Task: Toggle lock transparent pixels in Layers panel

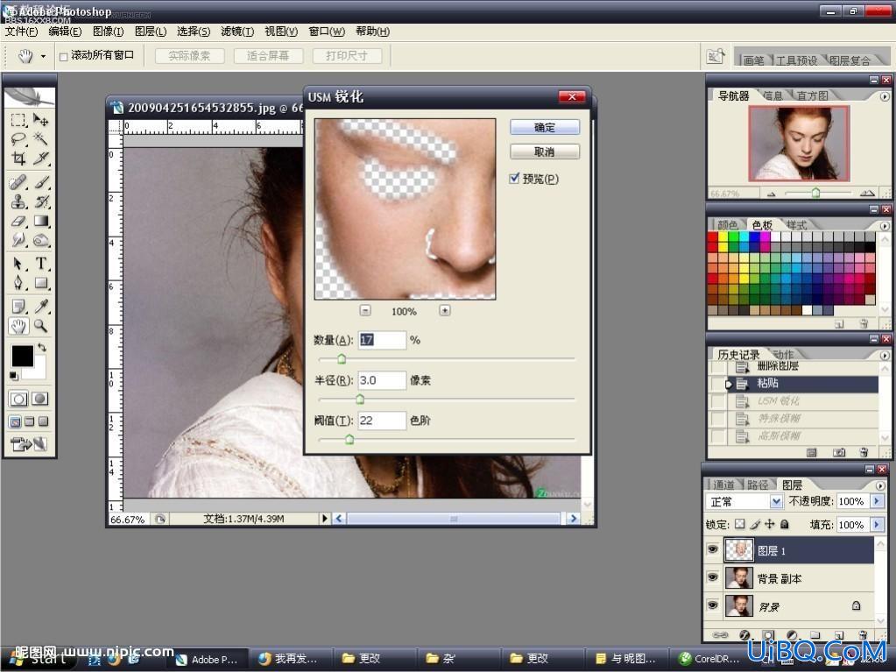Action: (740, 524)
